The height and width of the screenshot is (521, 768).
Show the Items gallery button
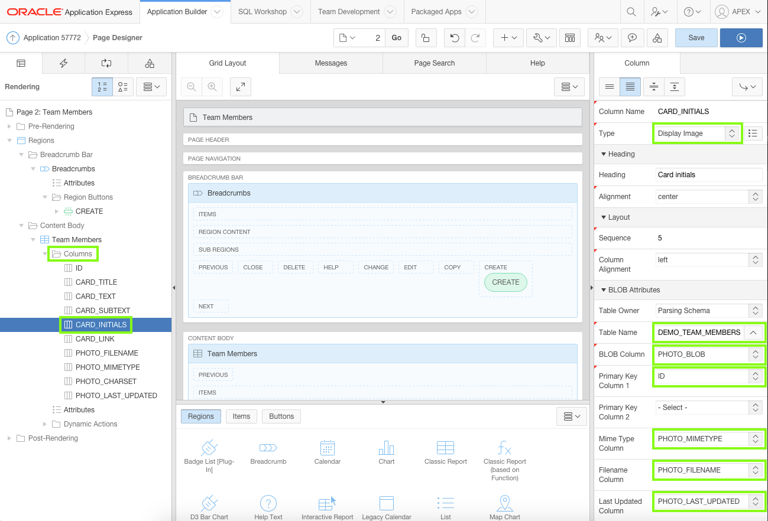[241, 416]
